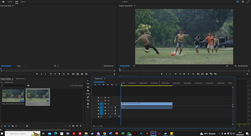Select the Rectangle tool

pos(88,101)
